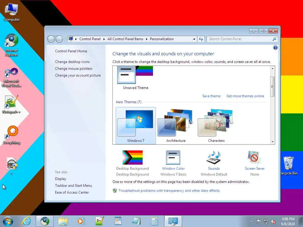This screenshot has height=227, width=303.
Task: Click the Save theme link
Action: 211,96
